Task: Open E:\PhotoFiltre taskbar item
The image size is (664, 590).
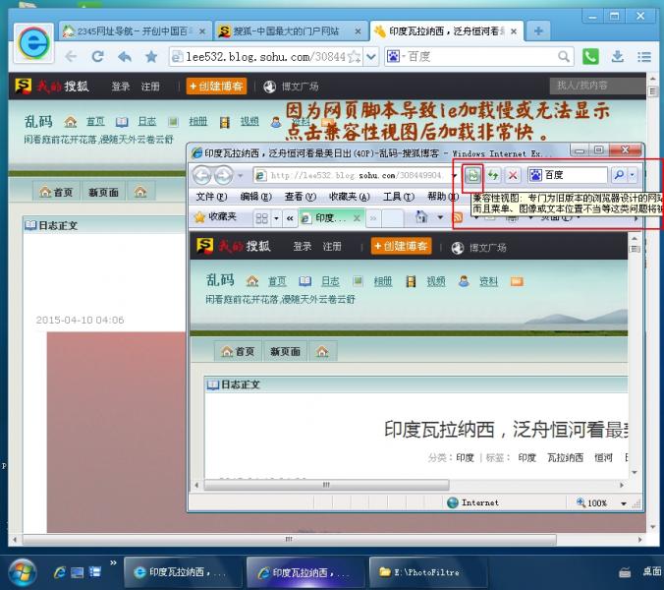Action: [428, 572]
